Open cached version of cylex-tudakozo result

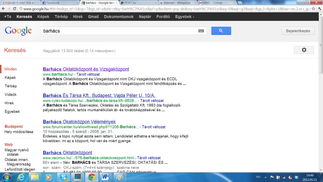point(152,101)
